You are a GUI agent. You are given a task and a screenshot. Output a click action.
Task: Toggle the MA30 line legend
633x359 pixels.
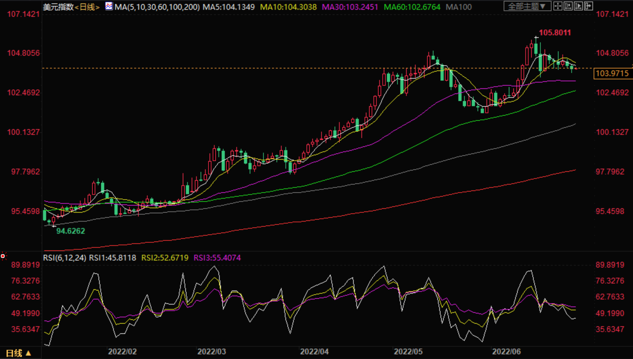350,7
